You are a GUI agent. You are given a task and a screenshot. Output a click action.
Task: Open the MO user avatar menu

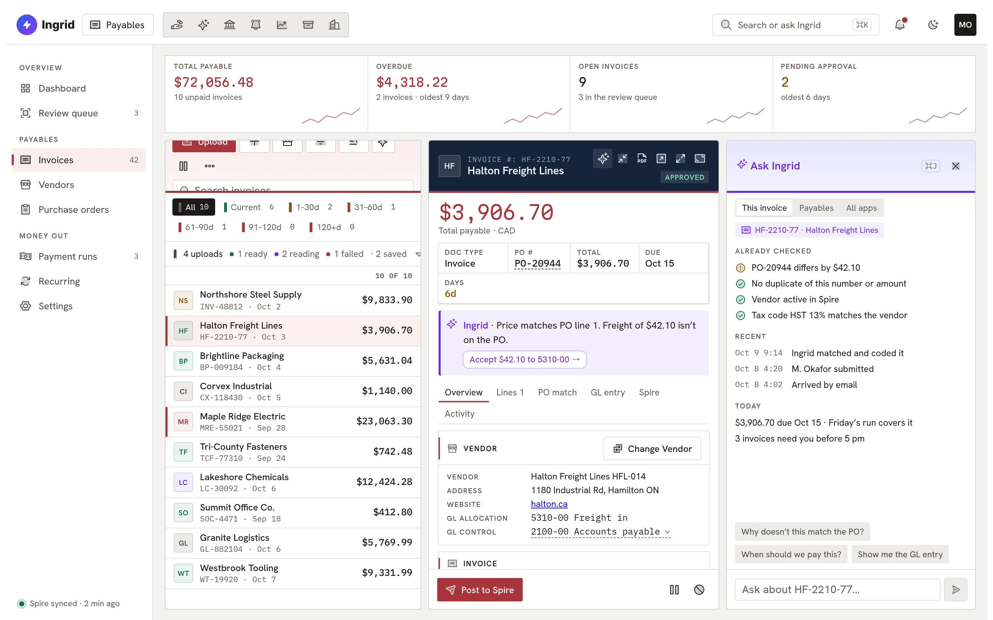click(x=965, y=24)
